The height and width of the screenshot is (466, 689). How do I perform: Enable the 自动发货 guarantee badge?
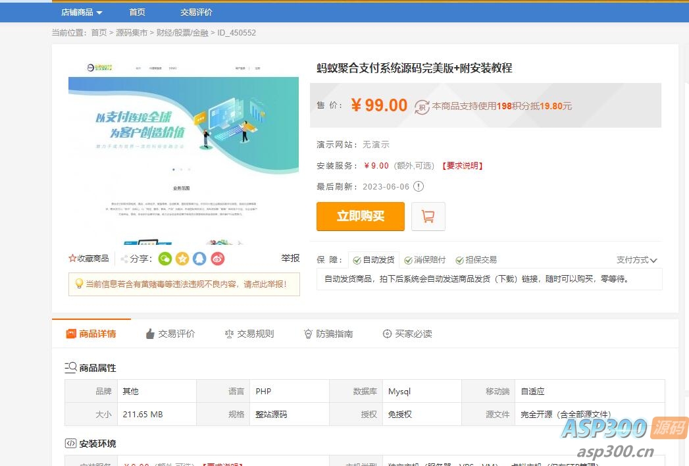374,260
